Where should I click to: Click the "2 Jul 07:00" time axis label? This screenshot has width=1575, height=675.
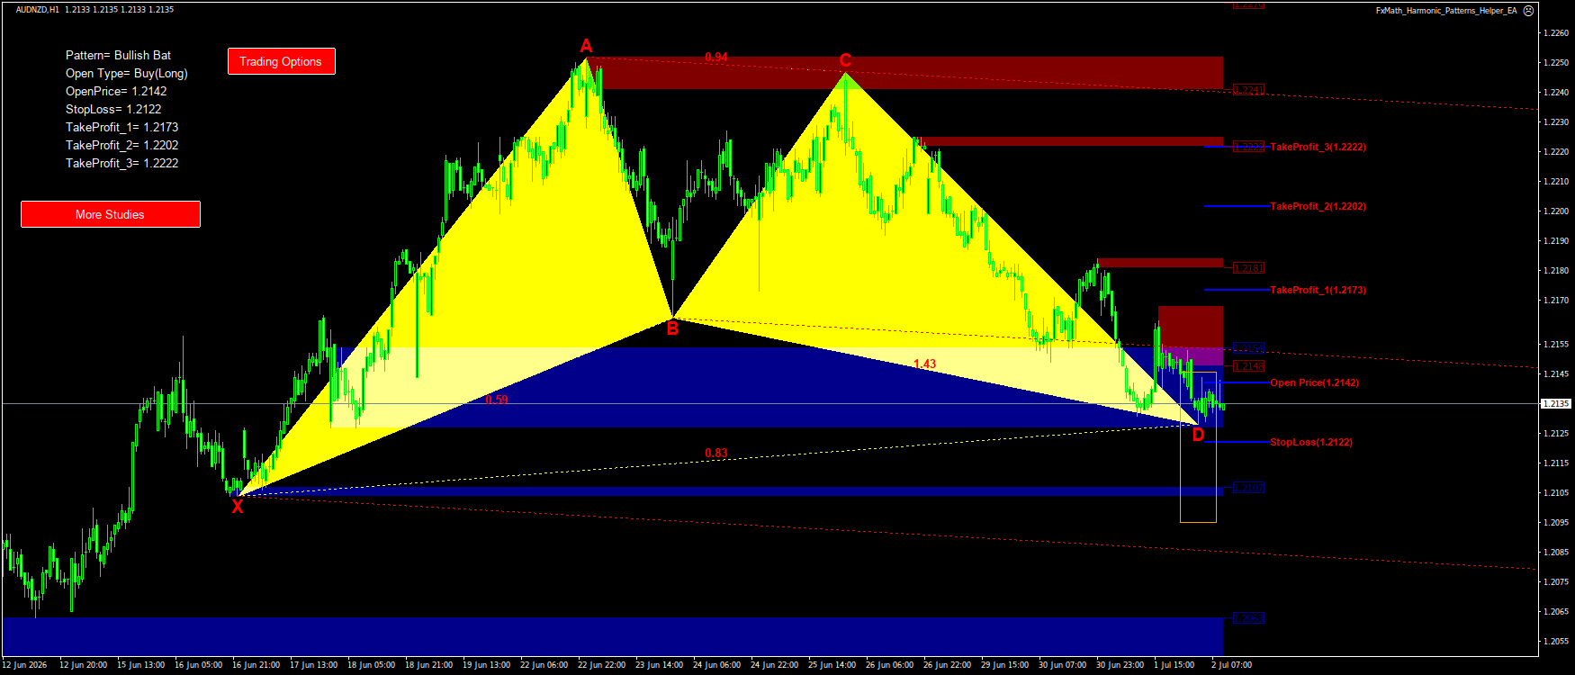(x=1232, y=665)
